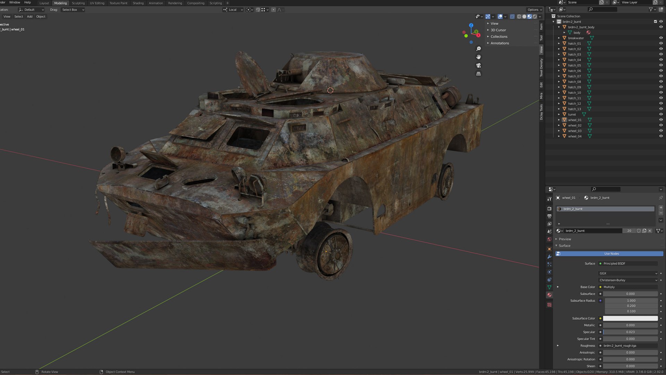This screenshot has width=666, height=375.
Task: Open the Object properties orange square tab
Action: (x=549, y=249)
